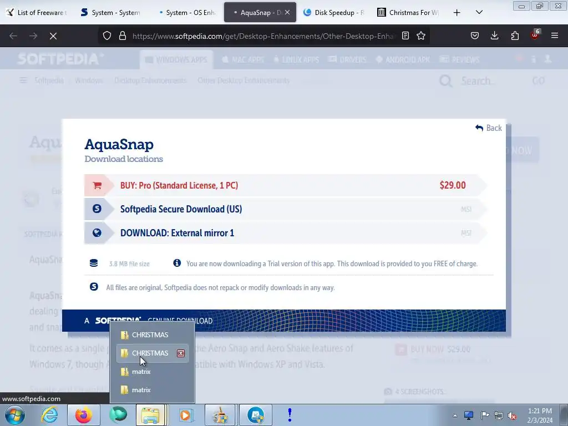Open the Windows Start orb
The width and height of the screenshot is (568, 426).
pyautogui.click(x=15, y=415)
